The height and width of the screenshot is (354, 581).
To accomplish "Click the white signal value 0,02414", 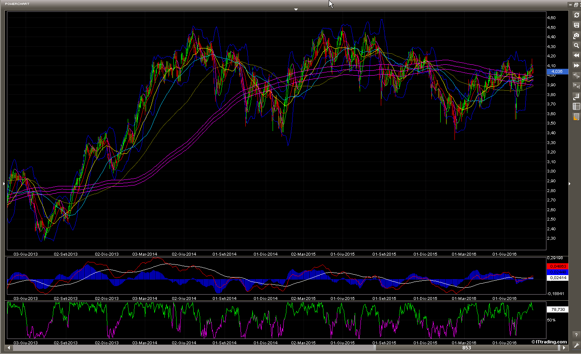I will pos(557,278).
